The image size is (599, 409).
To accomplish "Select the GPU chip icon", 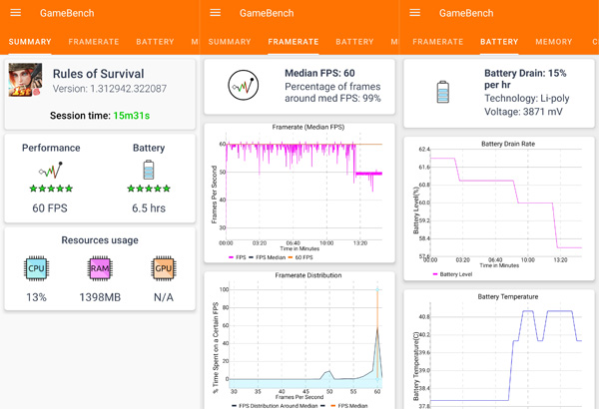I will [x=163, y=267].
